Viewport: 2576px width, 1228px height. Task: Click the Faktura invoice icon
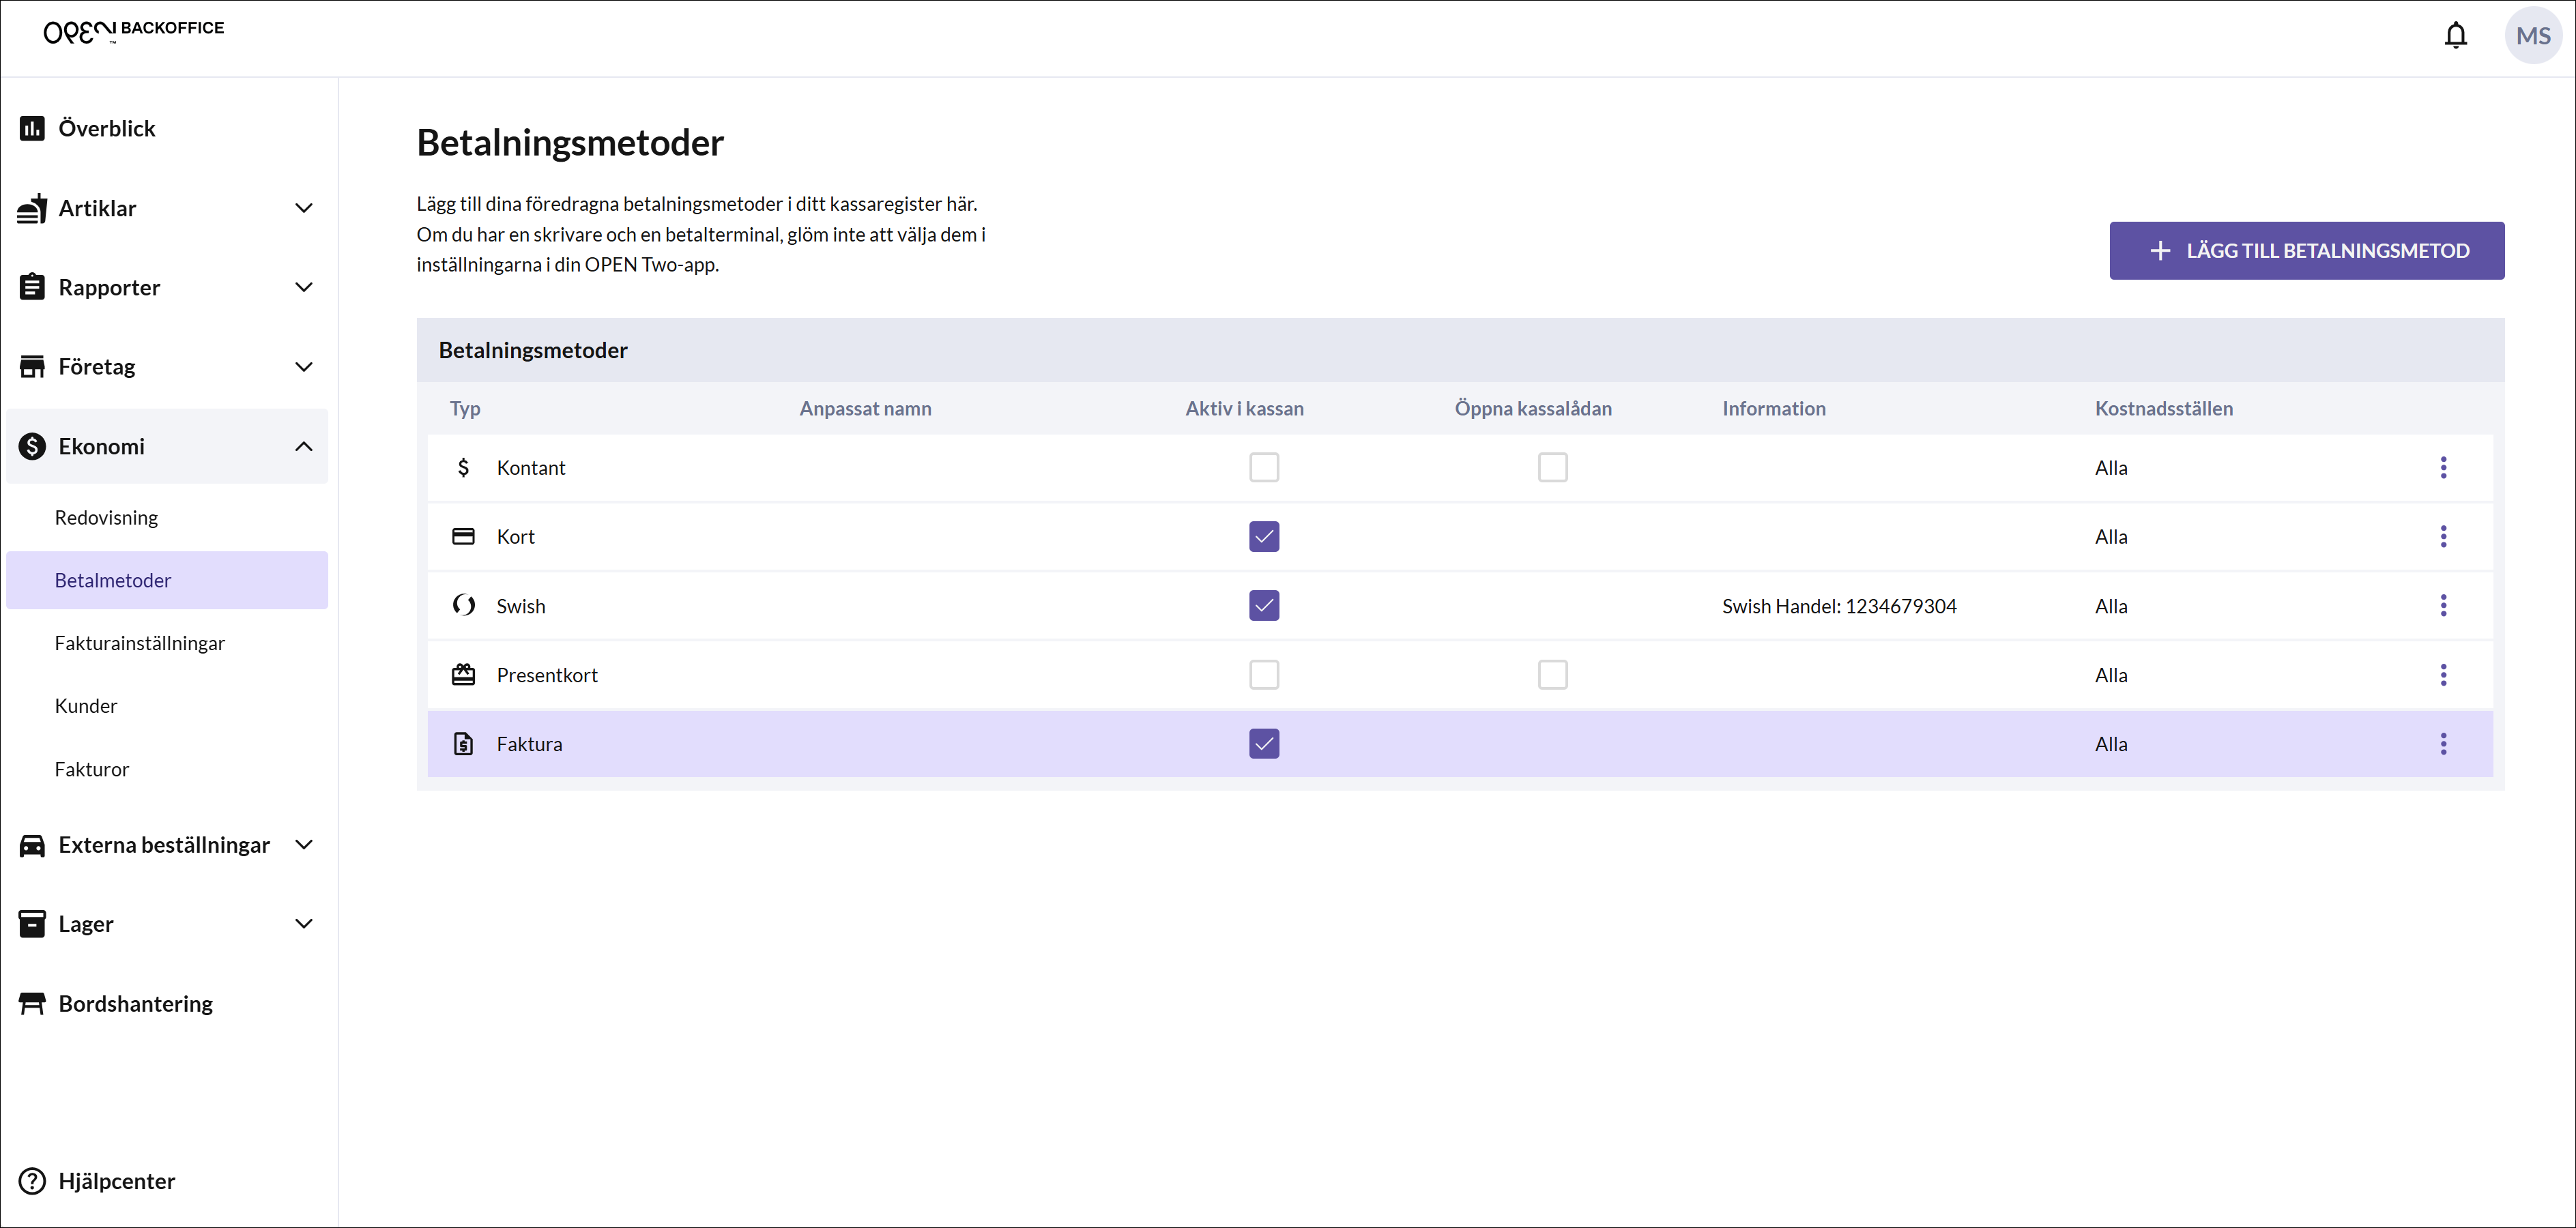point(463,743)
